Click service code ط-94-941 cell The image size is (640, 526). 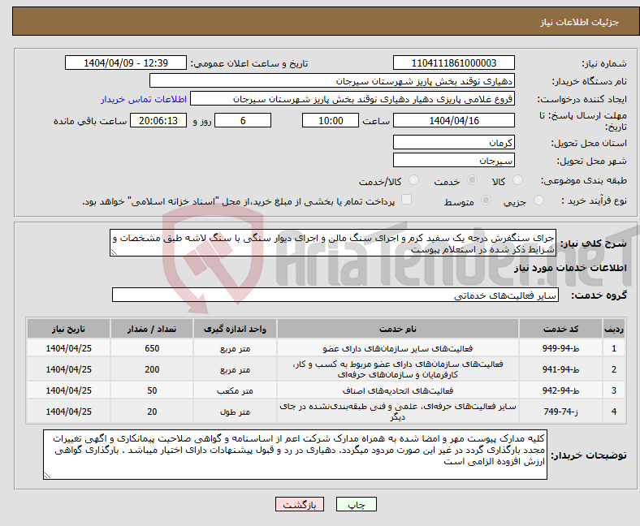[x=561, y=369]
